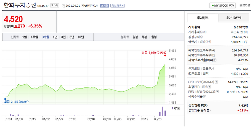Open the 동일업종 등락률 link
This screenshot has width=251, height=127.
(x=199, y=110)
